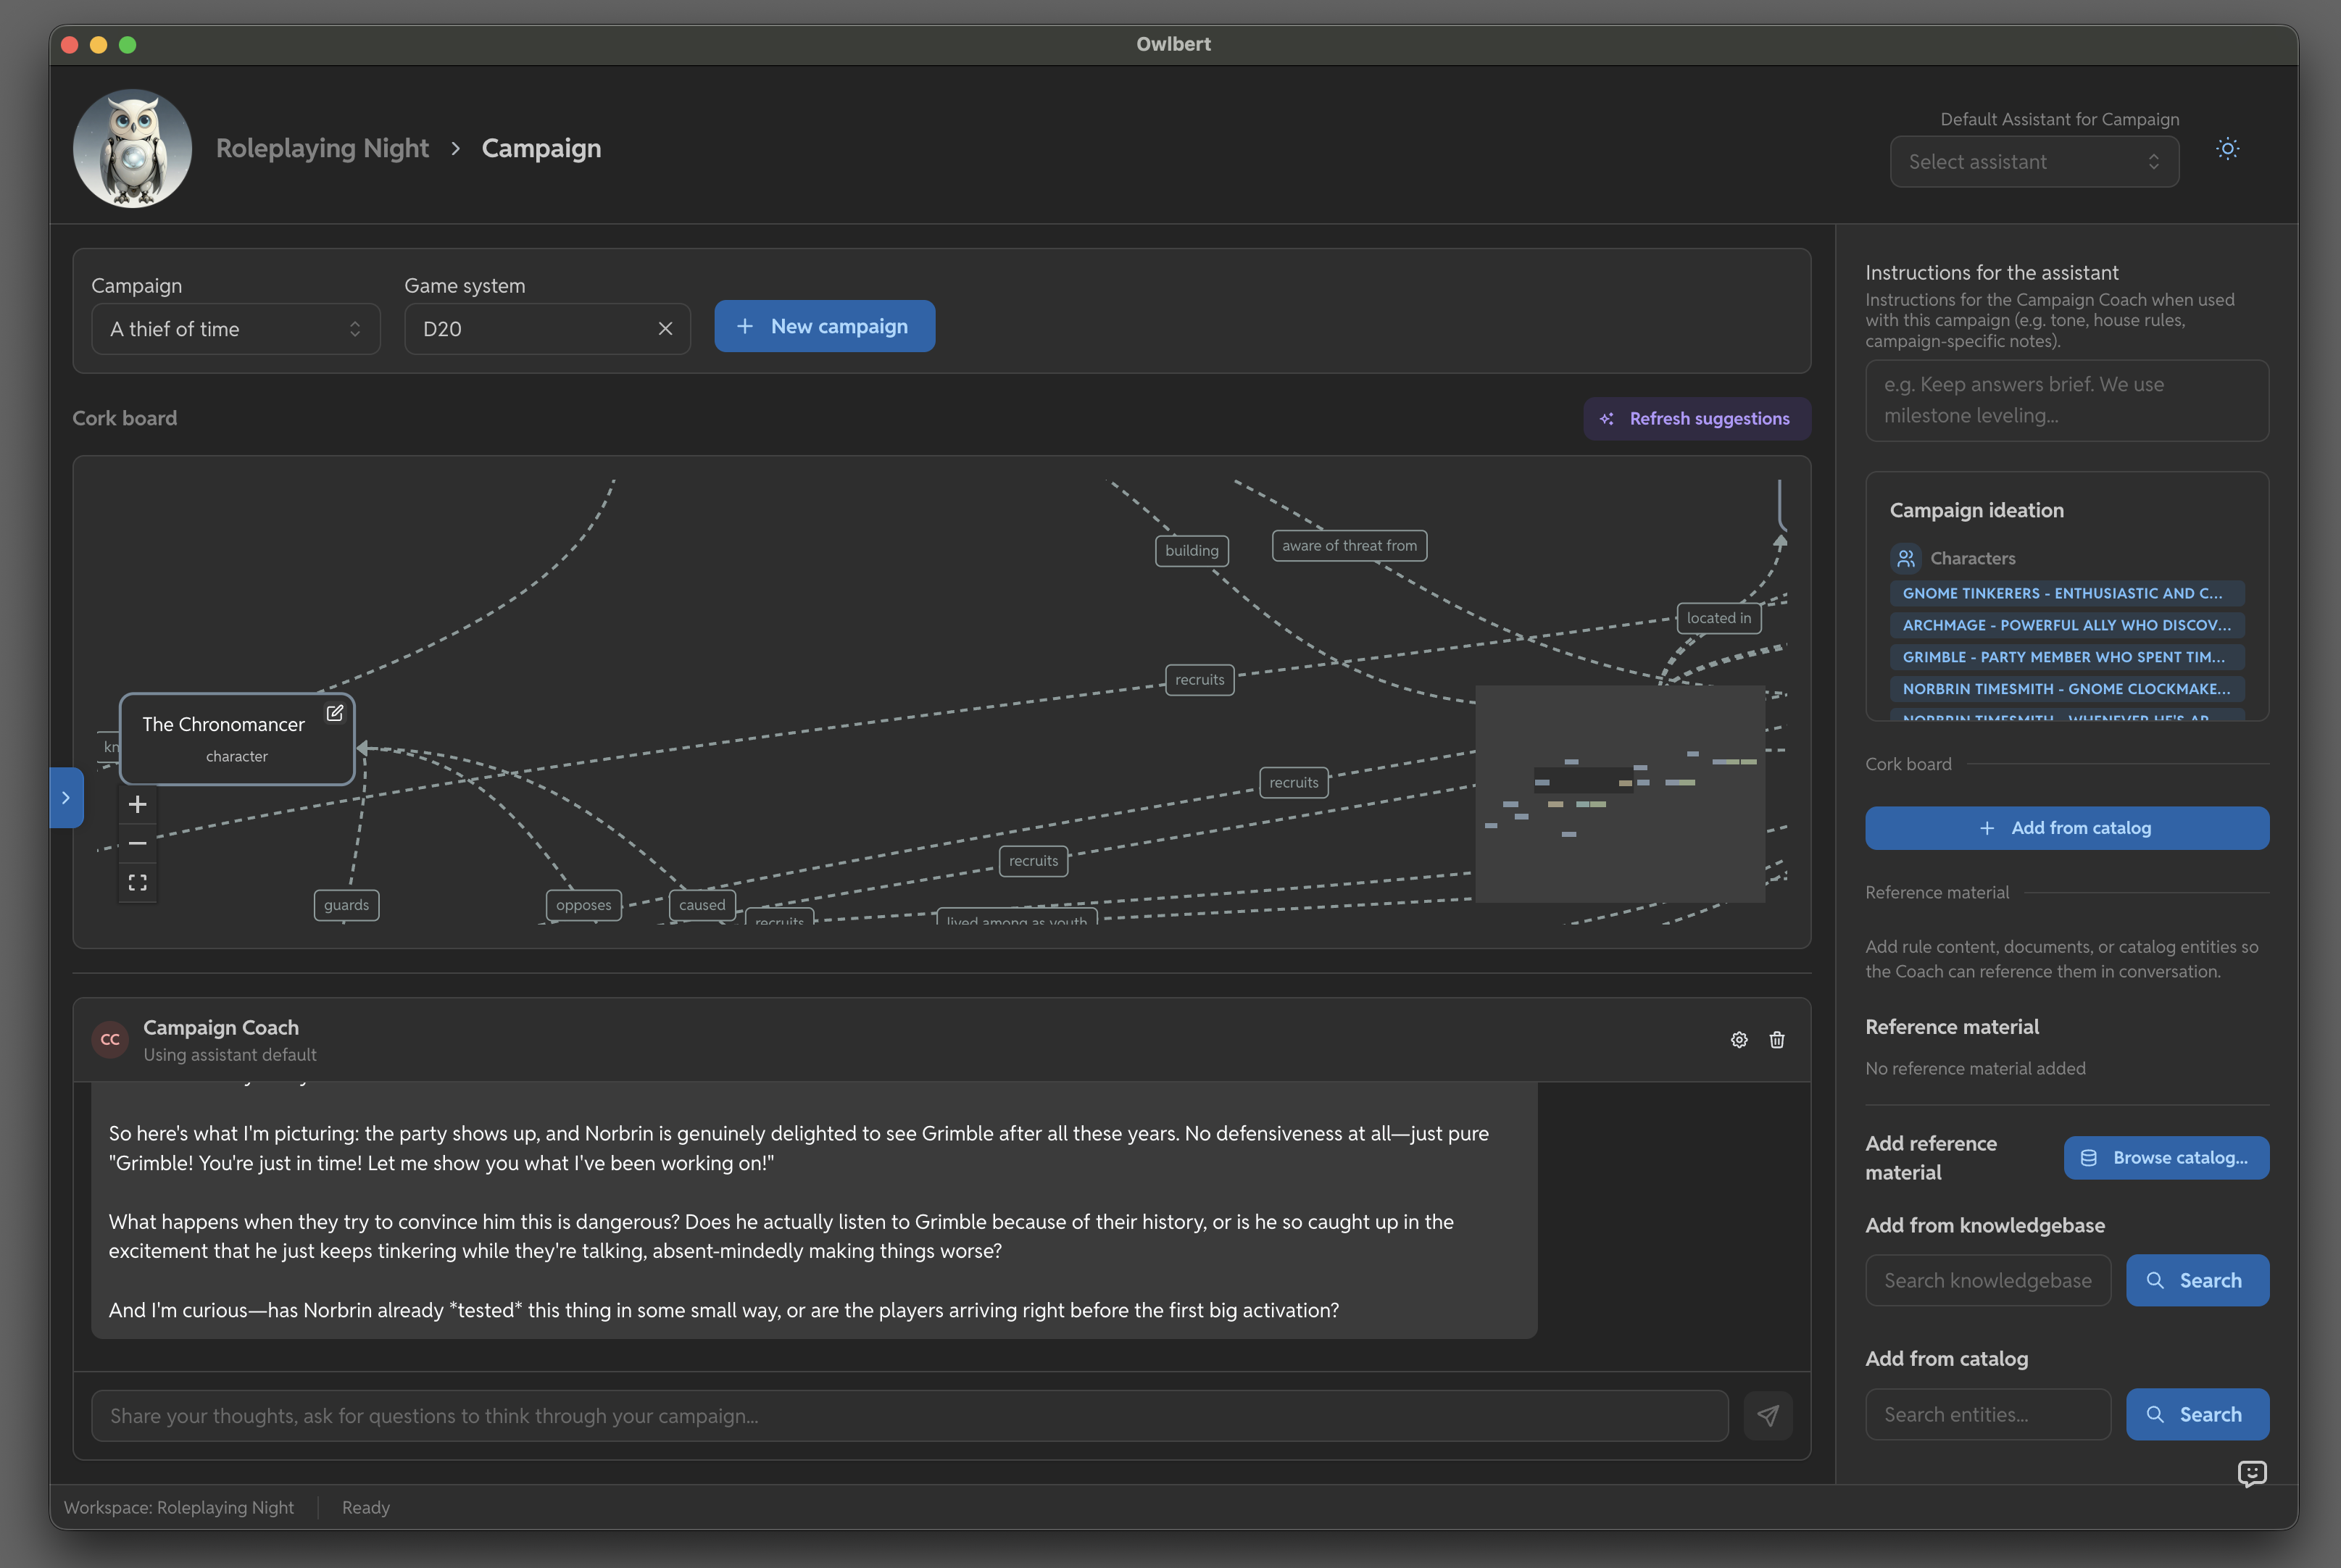Image resolution: width=2341 pixels, height=1568 pixels.
Task: Open the Campaign selector dropdown
Action: [236, 329]
